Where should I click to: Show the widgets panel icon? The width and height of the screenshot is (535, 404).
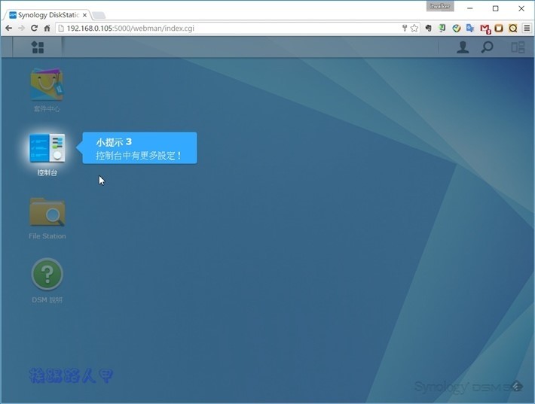(x=518, y=47)
